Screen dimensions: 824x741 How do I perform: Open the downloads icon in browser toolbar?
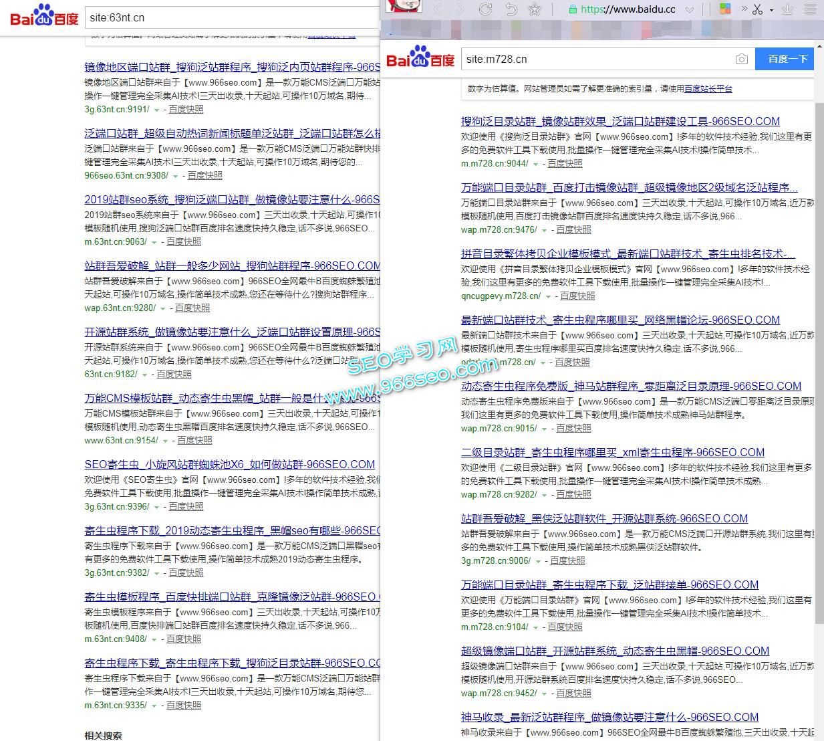point(788,9)
